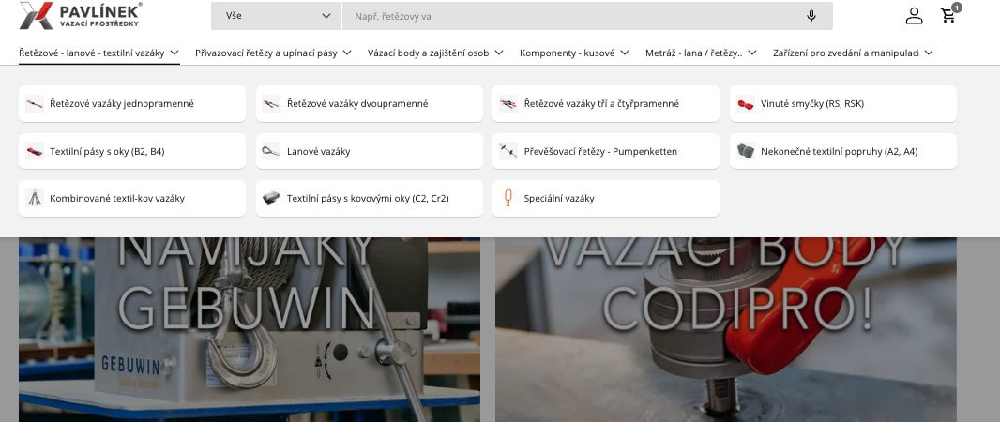Select Řetězové - lanové - textilní vazáky menu

point(92,53)
